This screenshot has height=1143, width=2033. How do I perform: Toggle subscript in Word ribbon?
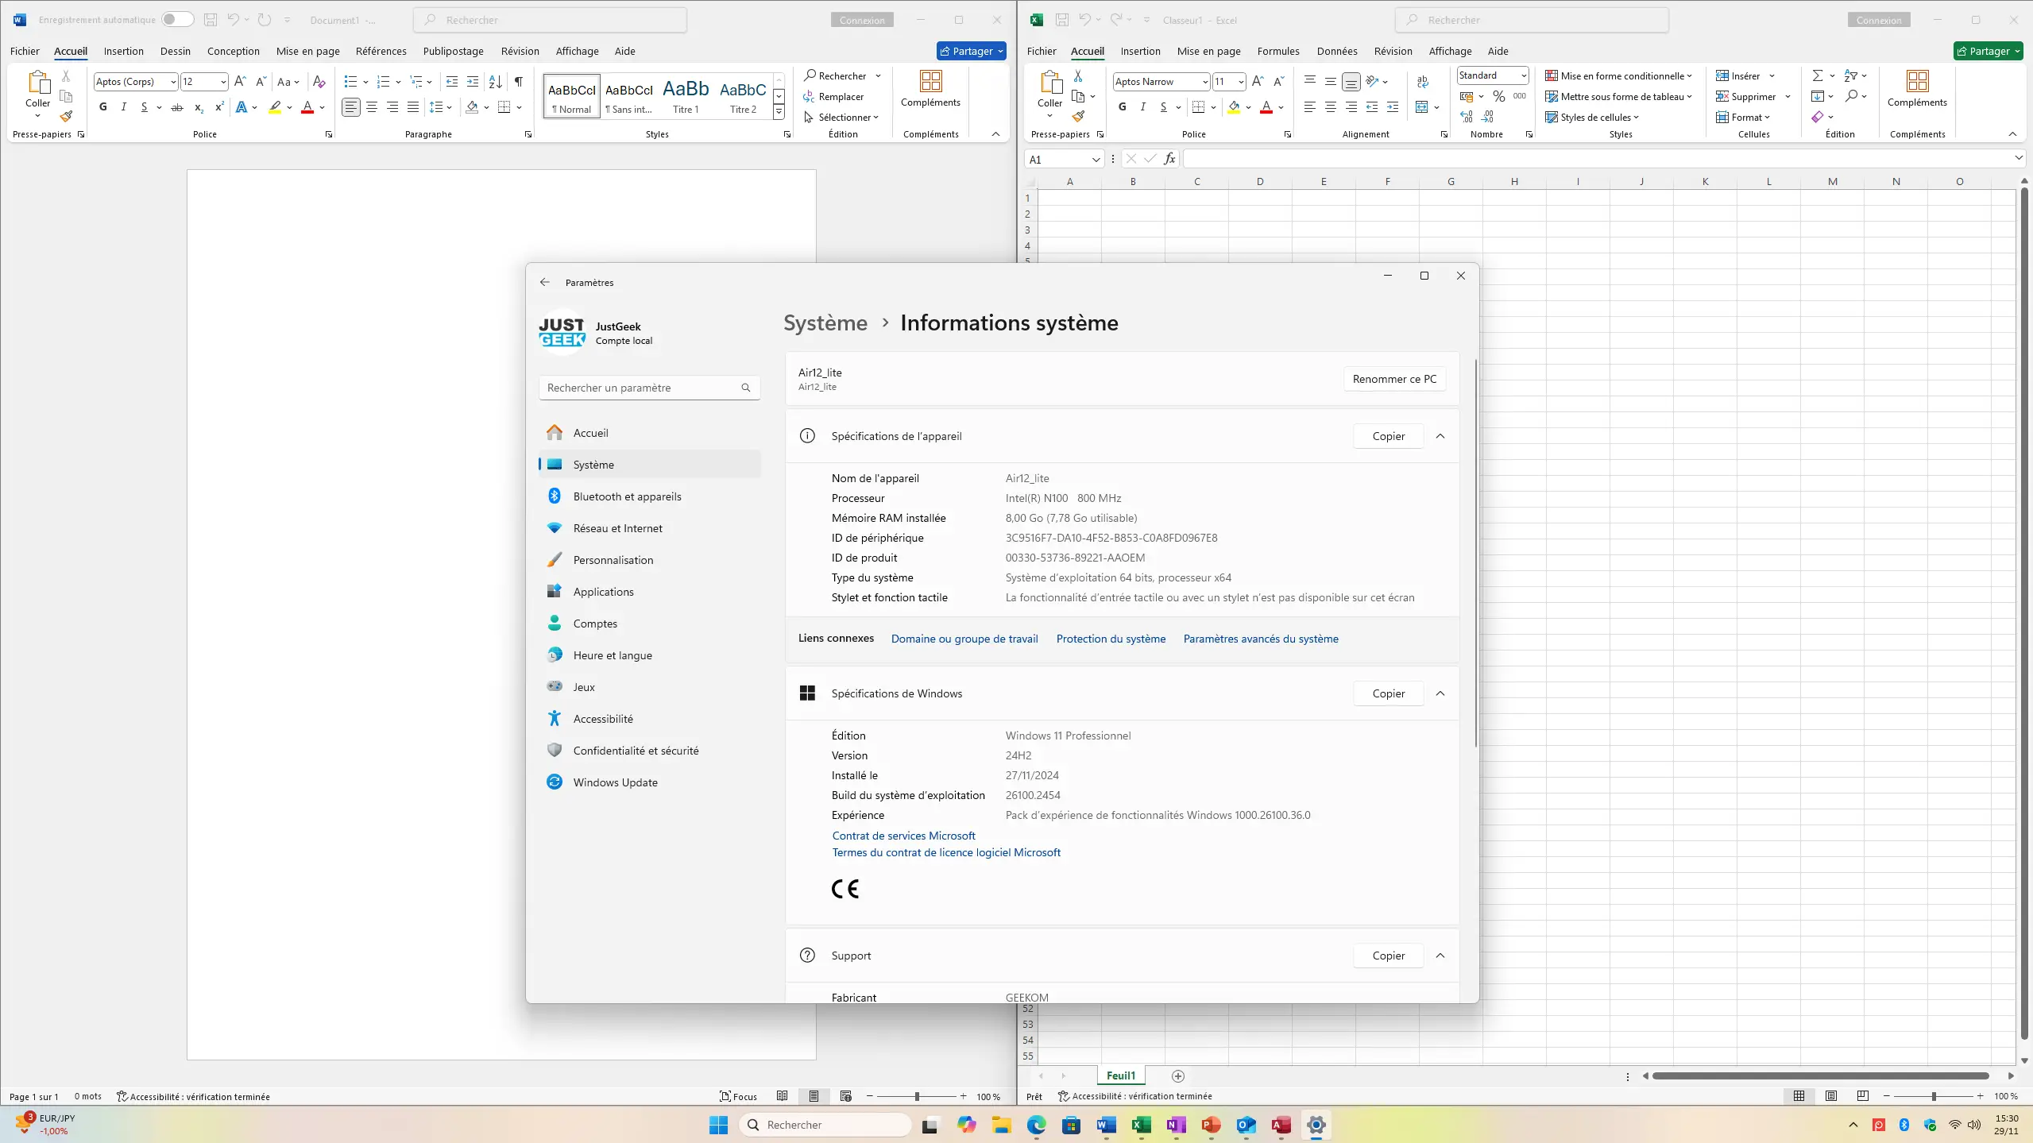point(199,107)
